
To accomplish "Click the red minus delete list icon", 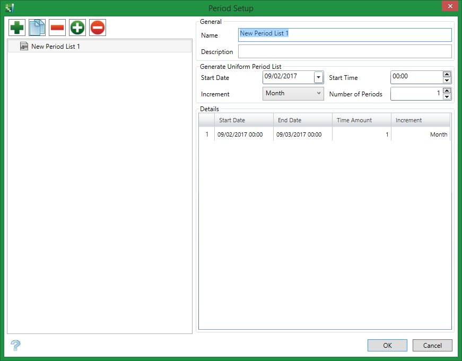I will click(57, 28).
